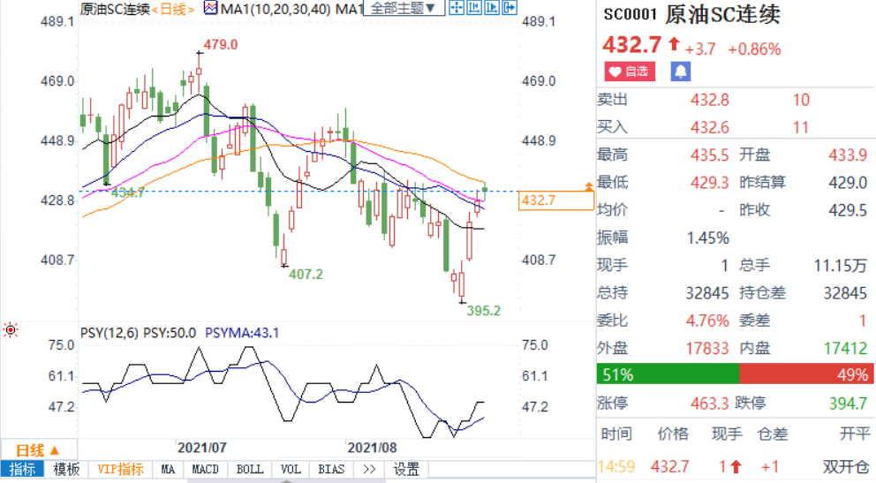Click the blue bell alert icon
This screenshot has height=483, width=876.
point(681,71)
